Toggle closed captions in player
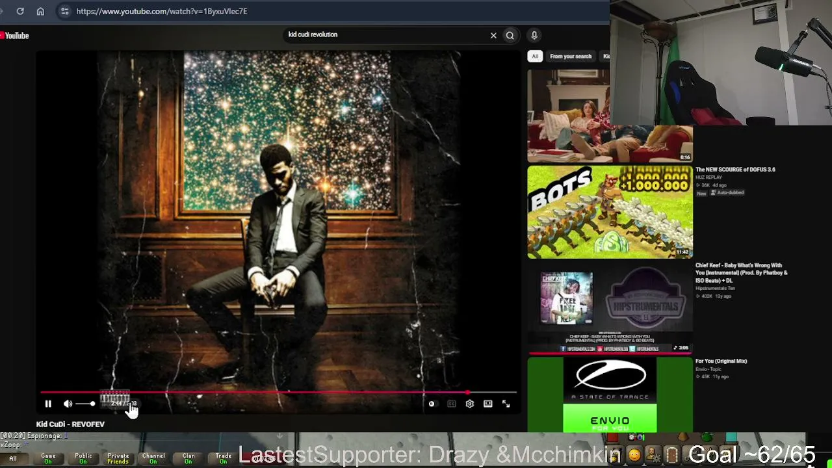This screenshot has width=832, height=468. coord(452,404)
